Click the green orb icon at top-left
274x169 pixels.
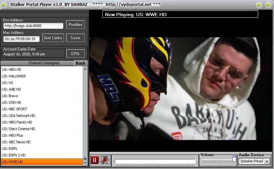[x=4, y=4]
